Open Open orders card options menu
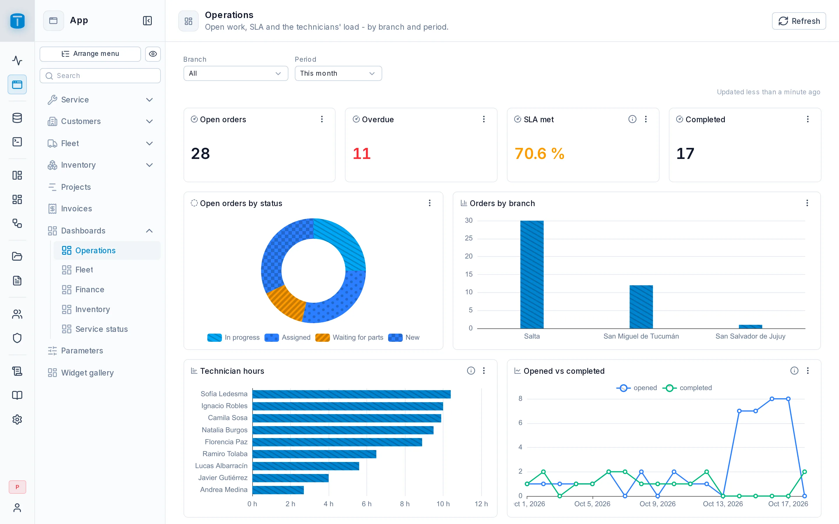The image size is (839, 524). pyautogui.click(x=322, y=119)
